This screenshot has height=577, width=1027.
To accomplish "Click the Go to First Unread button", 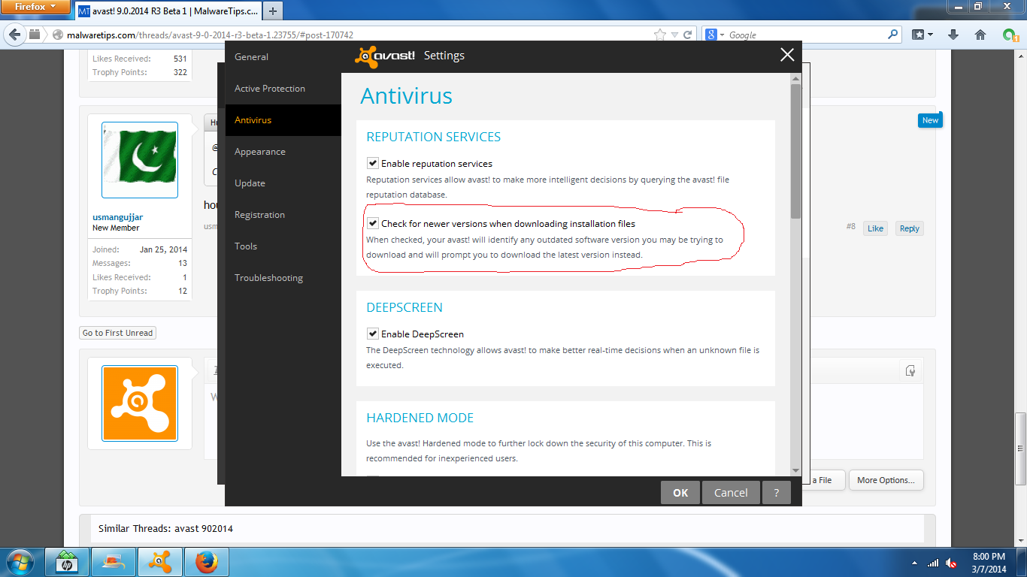I will click(x=118, y=333).
